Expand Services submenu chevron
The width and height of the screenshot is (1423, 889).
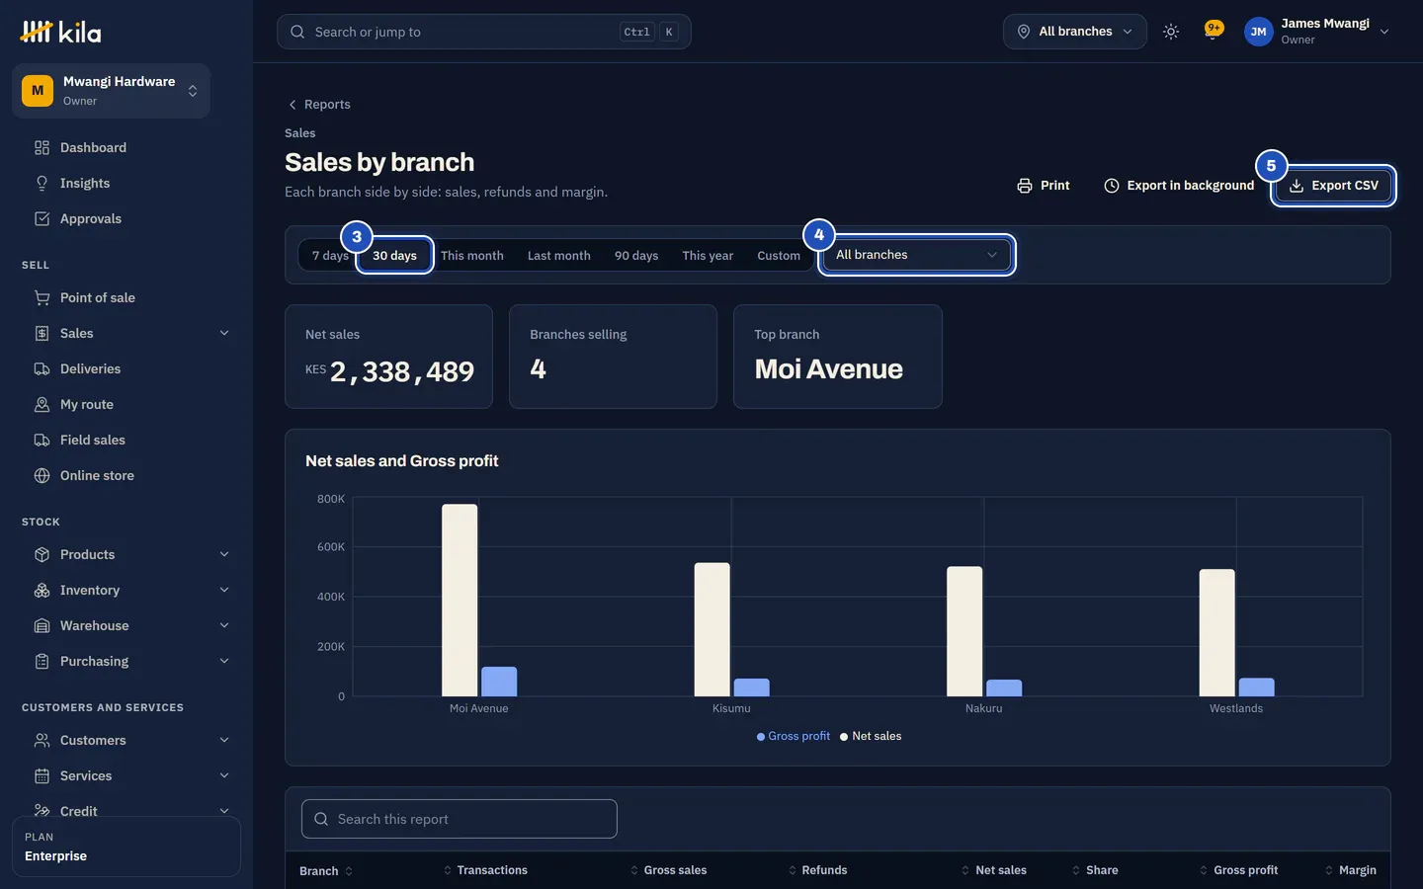pos(224,775)
